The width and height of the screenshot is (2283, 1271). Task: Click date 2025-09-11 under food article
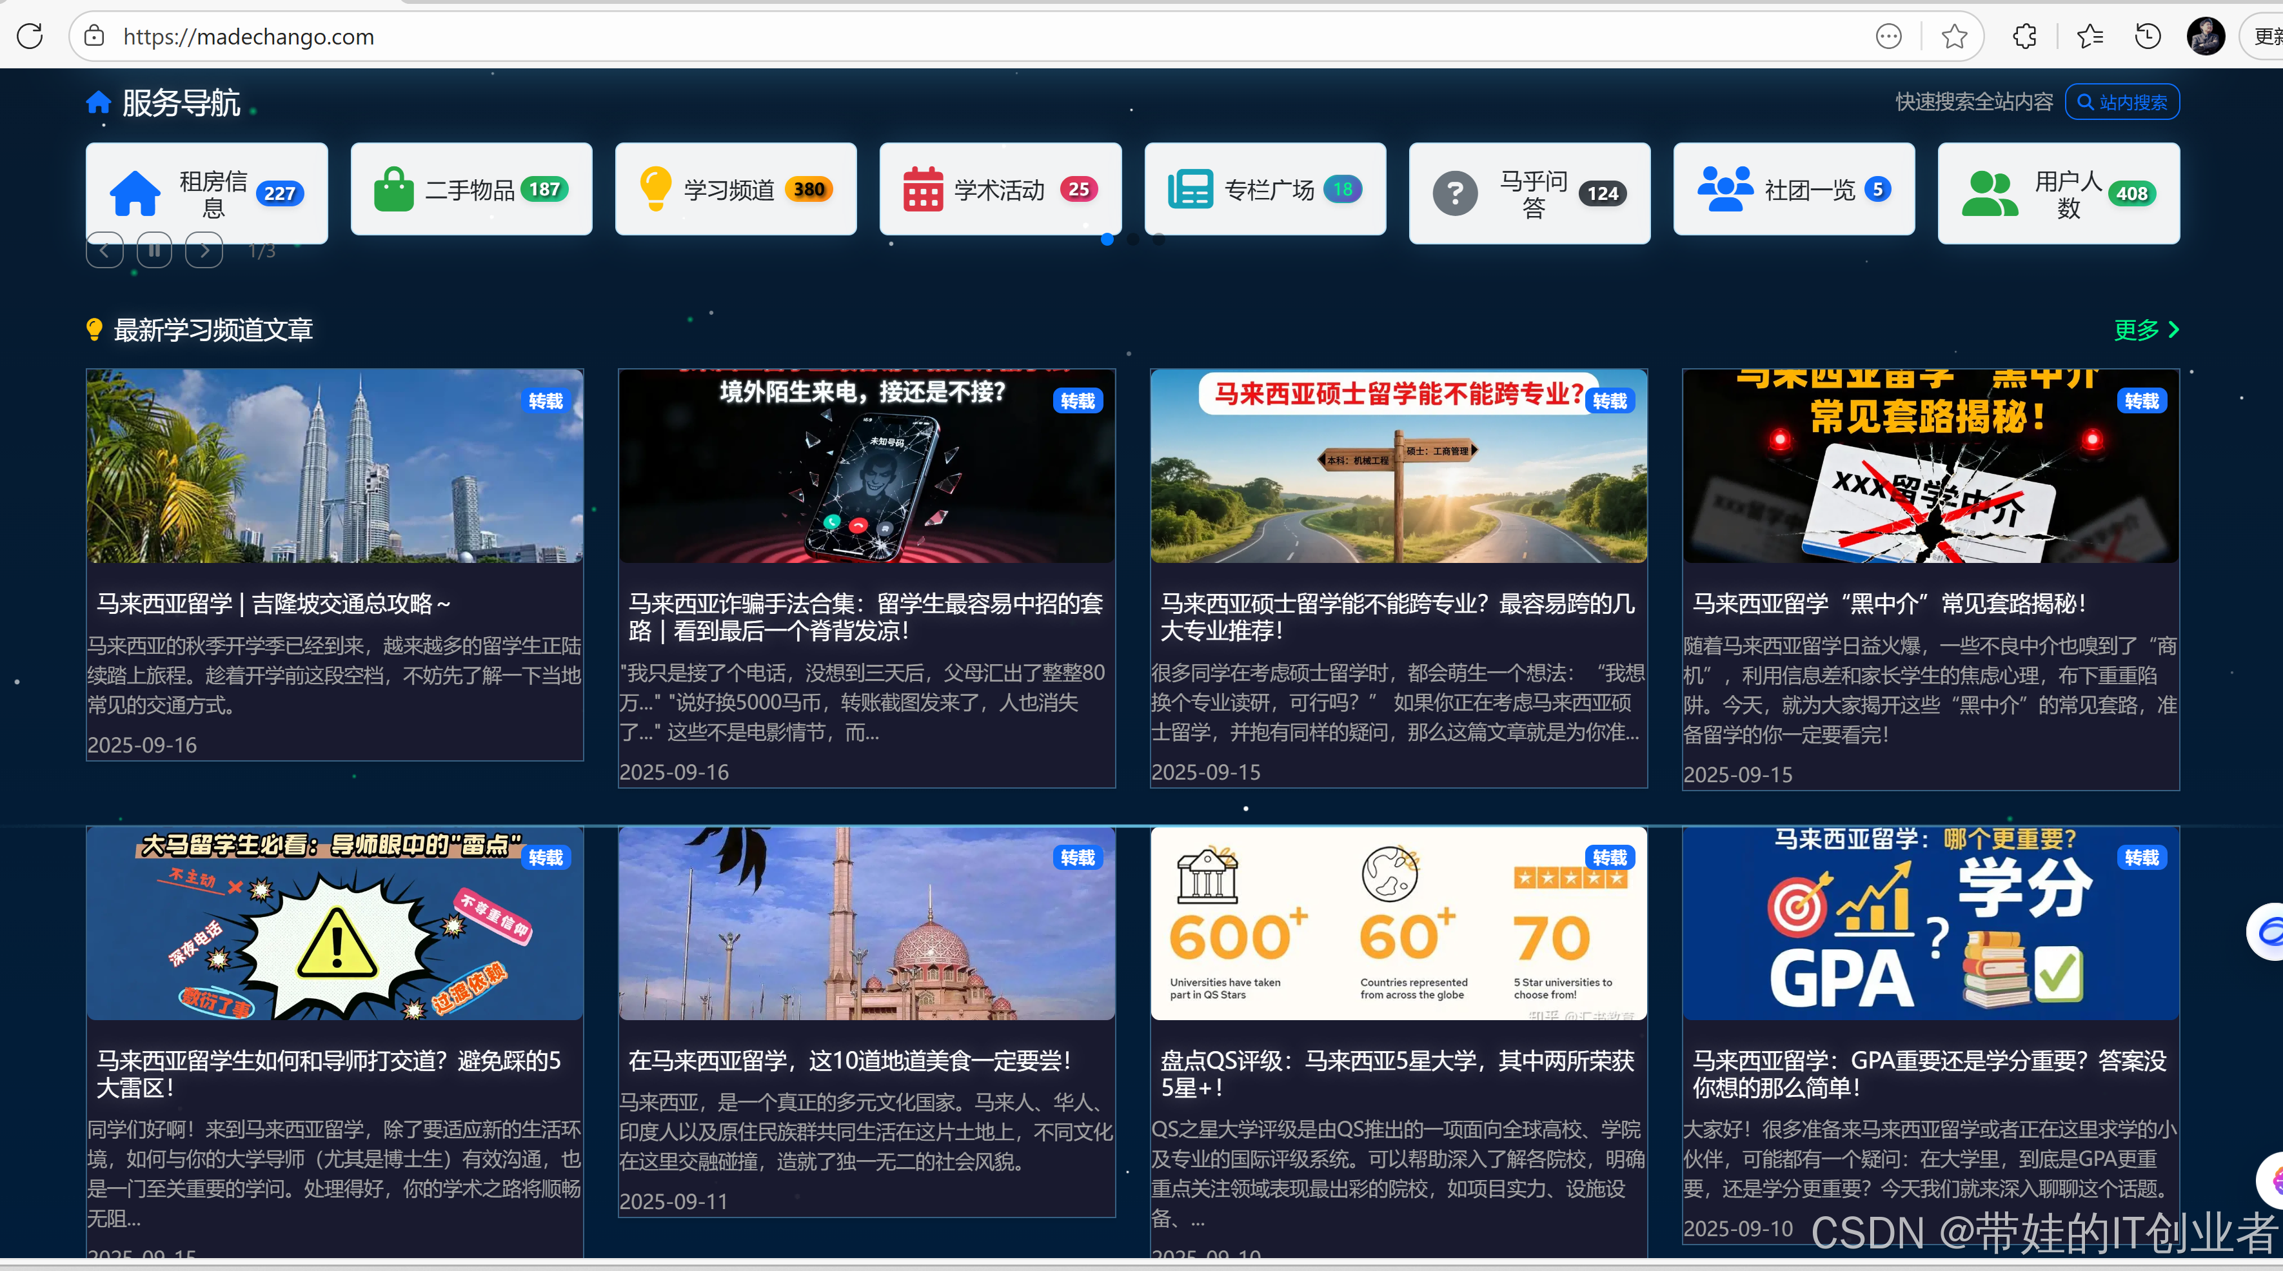point(673,1202)
